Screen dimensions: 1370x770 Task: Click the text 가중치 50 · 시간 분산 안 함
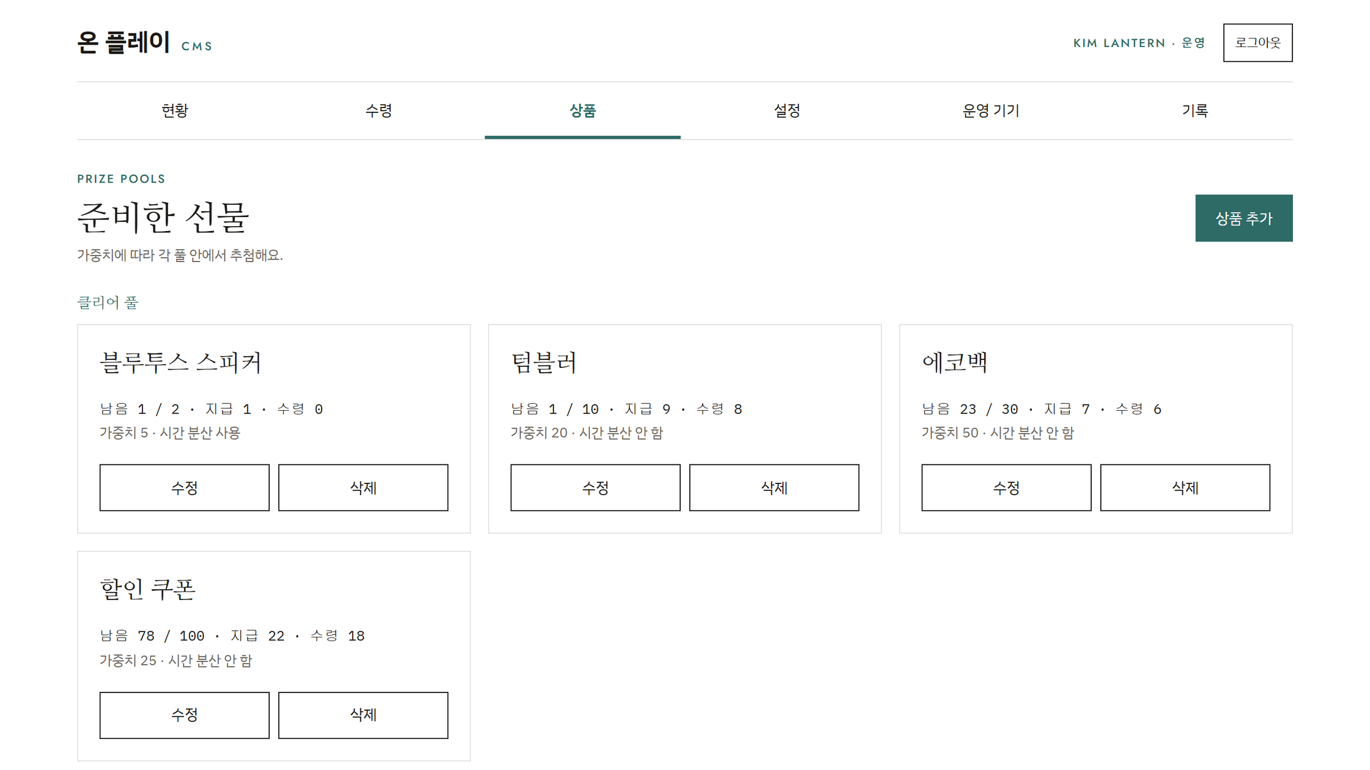[998, 433]
